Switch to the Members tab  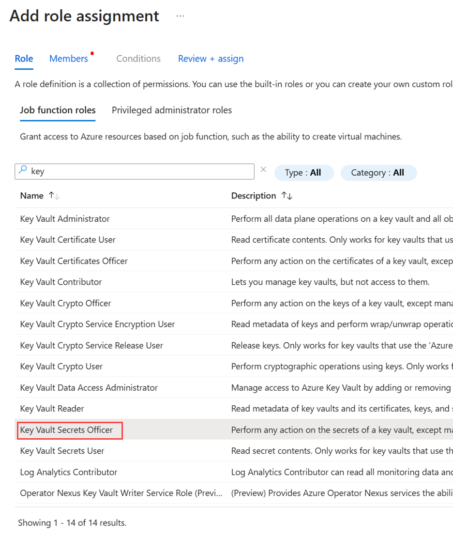point(69,59)
